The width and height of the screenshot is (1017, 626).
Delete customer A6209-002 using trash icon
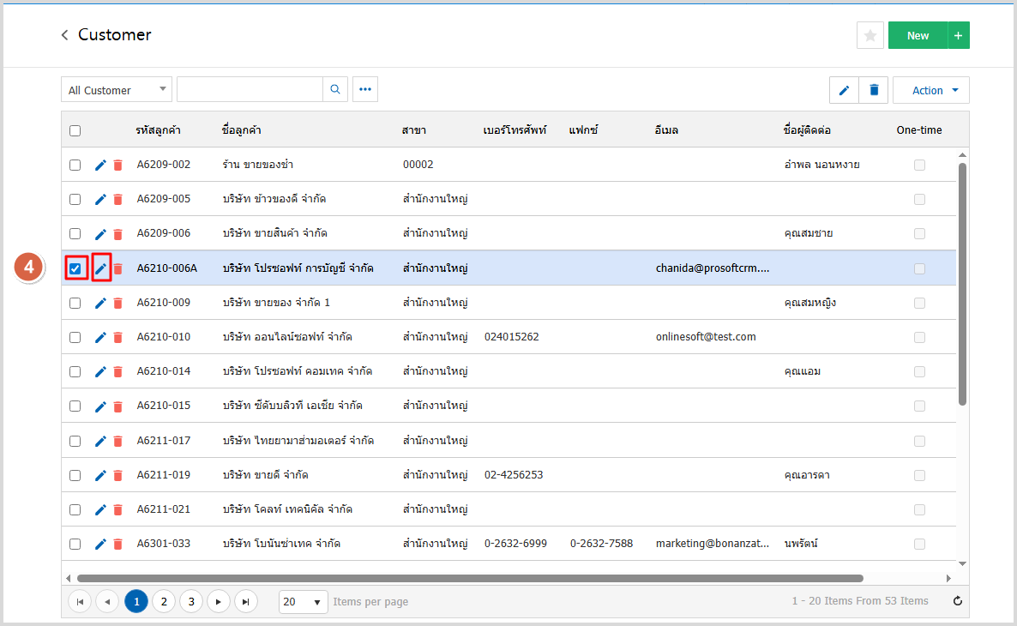coord(118,165)
